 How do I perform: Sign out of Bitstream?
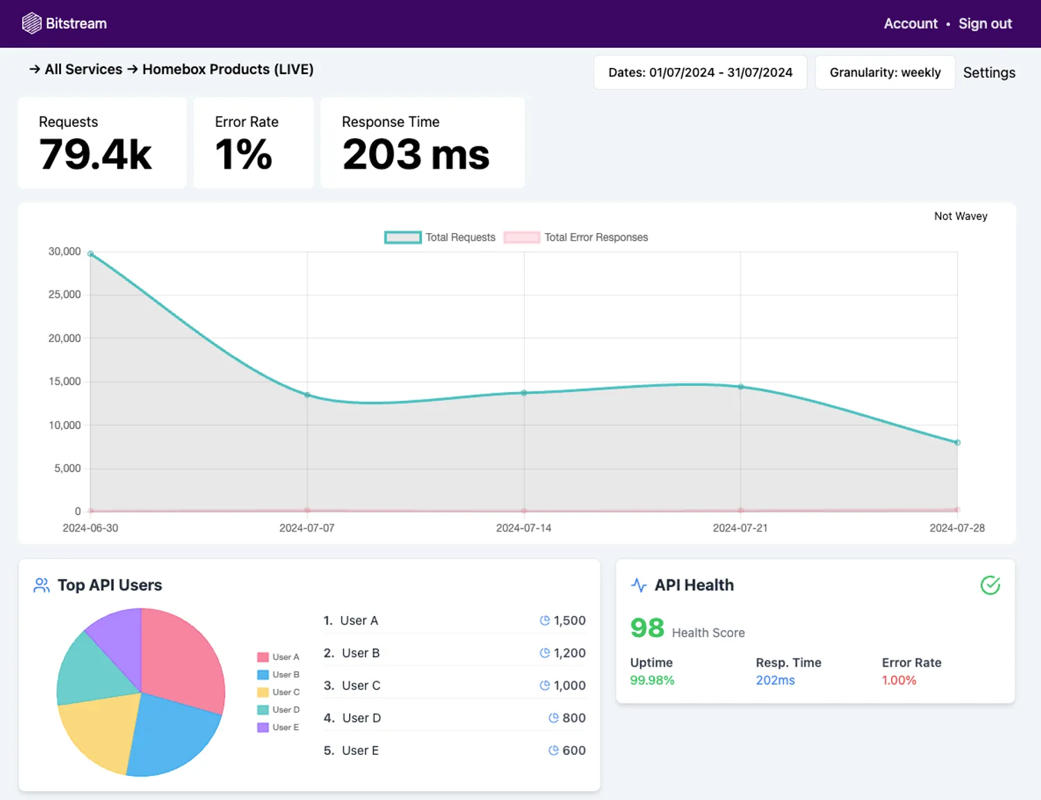coord(985,24)
